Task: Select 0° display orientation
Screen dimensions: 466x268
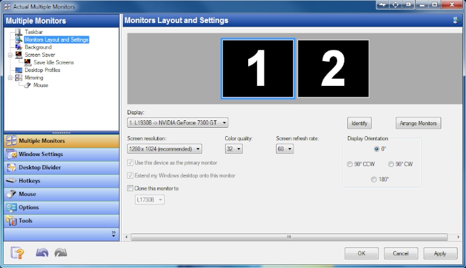Action: coord(376,149)
